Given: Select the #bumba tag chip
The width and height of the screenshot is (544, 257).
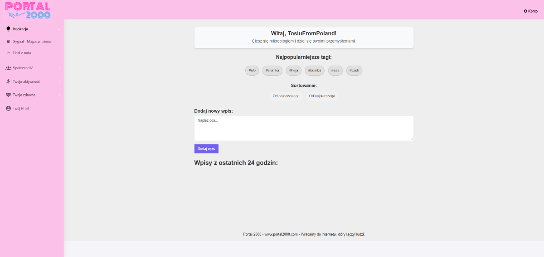Looking at the screenshot, I should [x=315, y=71].
